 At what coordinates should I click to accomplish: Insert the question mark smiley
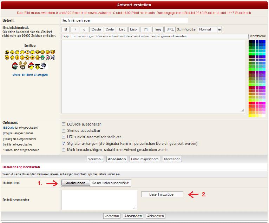(x=22, y=58)
